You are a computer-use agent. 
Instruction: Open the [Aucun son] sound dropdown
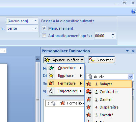(x=35, y=21)
